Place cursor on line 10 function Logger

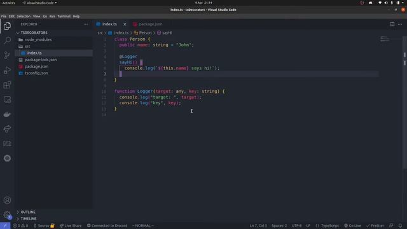point(169,92)
